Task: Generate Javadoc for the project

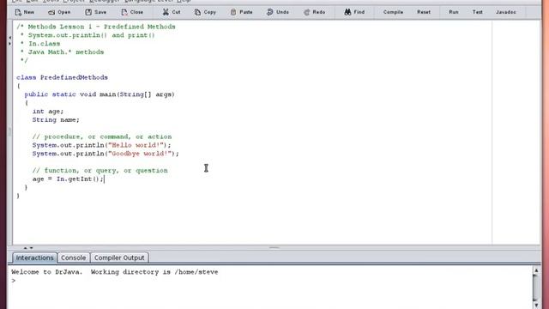Action: pyautogui.click(x=506, y=12)
